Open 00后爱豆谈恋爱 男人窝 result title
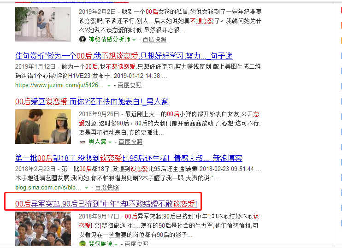Image resolution: width=342 pixels, height=248 pixels. point(92,101)
